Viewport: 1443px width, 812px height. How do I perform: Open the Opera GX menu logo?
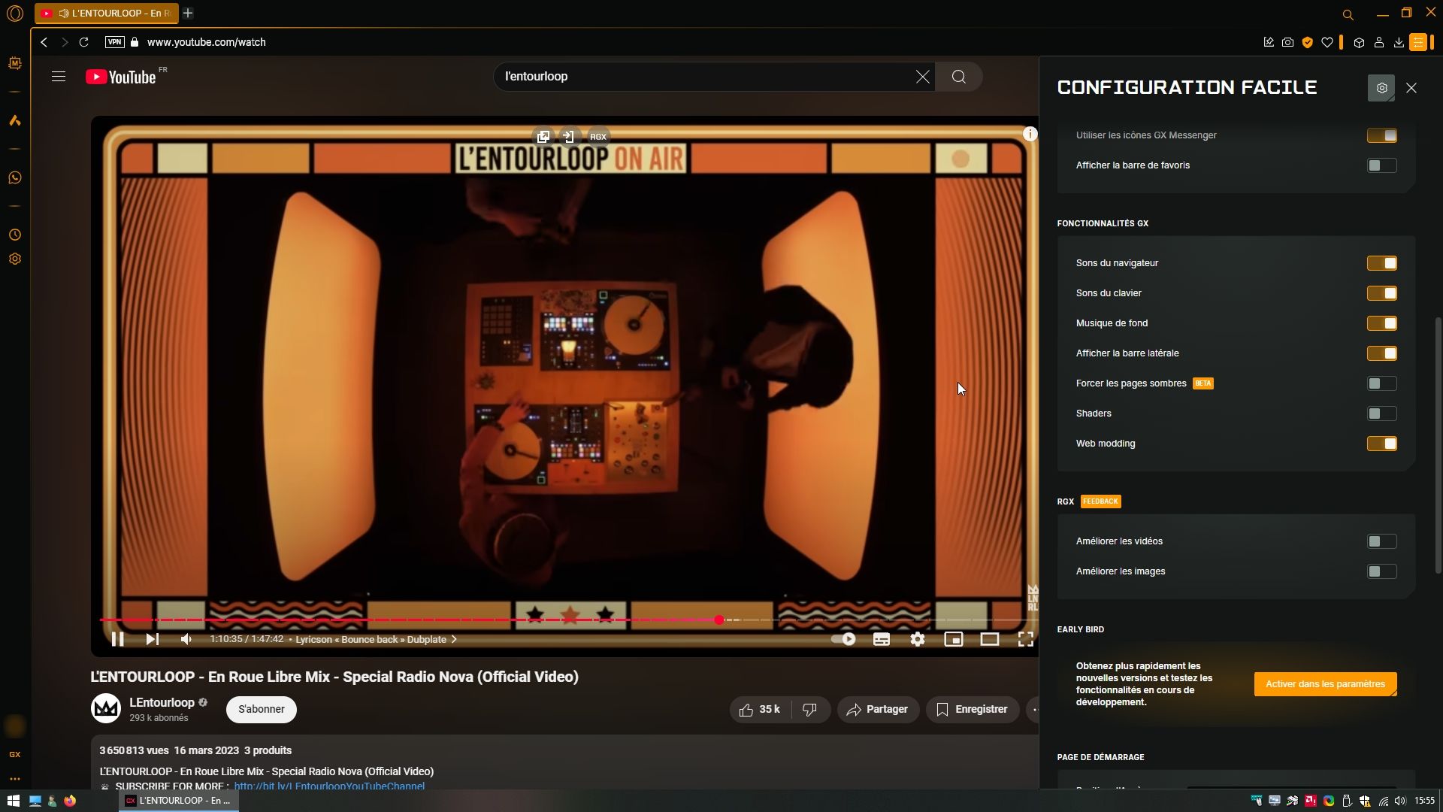[15, 14]
